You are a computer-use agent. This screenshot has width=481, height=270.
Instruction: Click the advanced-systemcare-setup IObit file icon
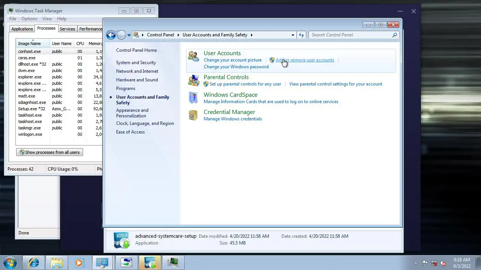tap(122, 240)
